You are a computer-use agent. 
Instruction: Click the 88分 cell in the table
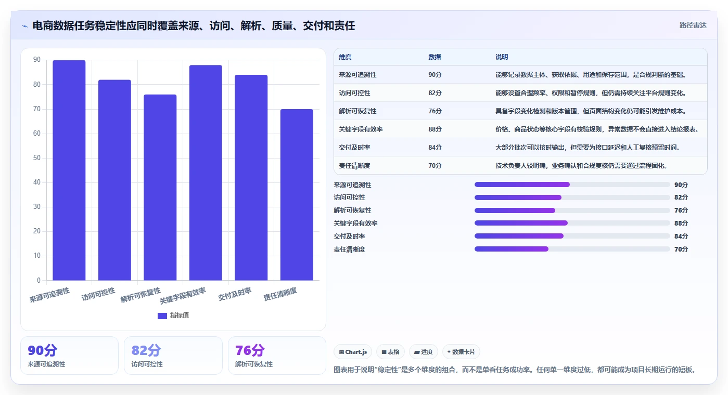[x=435, y=129]
